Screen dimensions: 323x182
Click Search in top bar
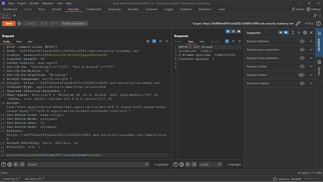point(298,9)
